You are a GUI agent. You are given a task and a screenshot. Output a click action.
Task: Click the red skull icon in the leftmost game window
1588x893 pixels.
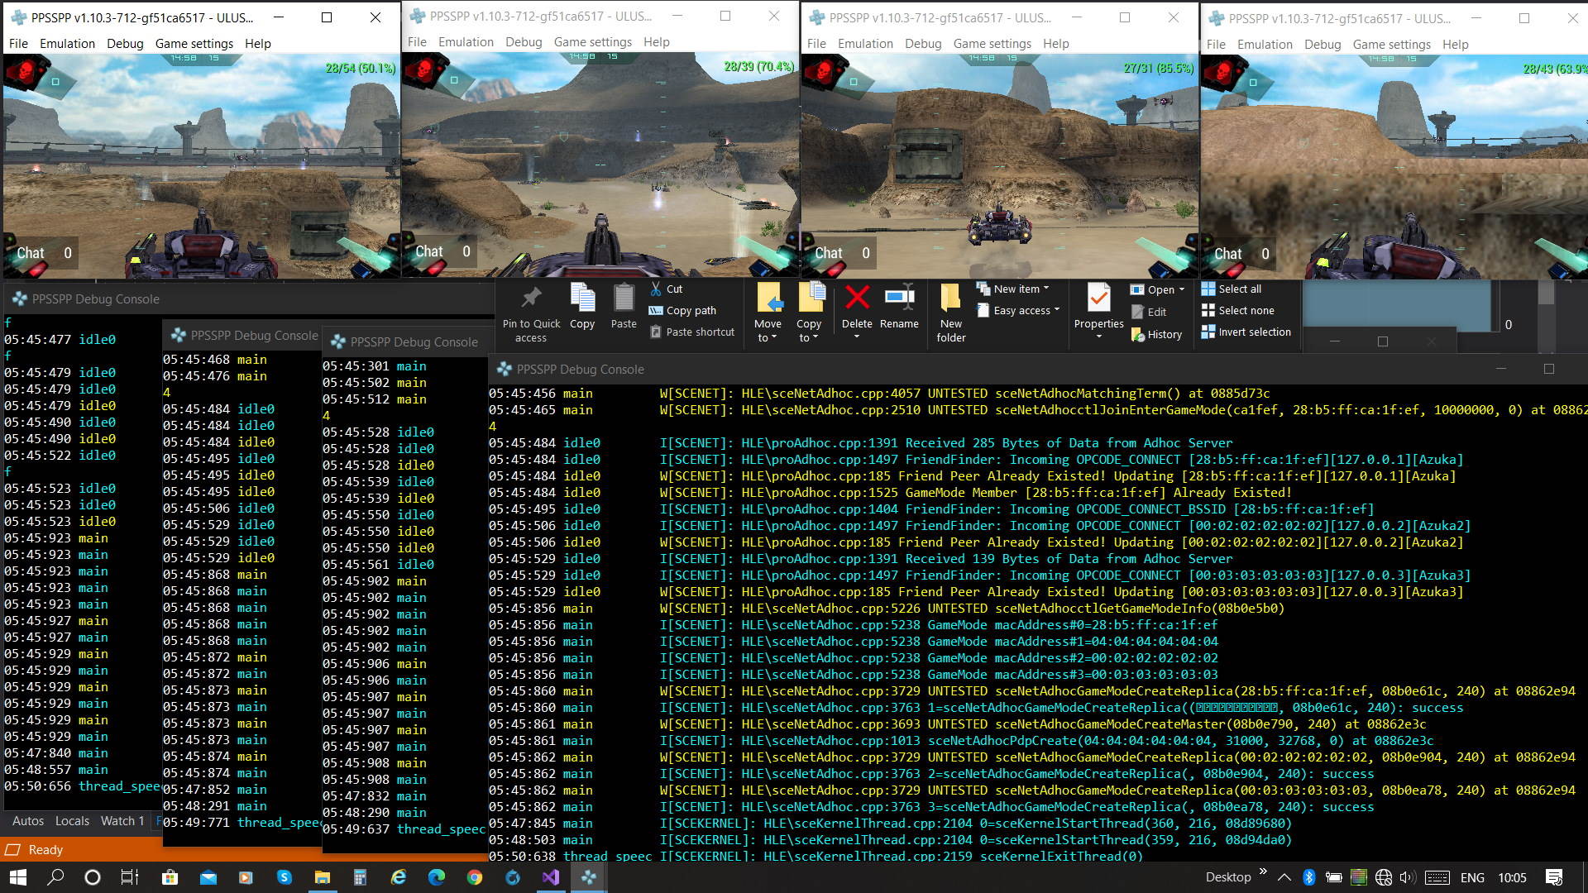tap(23, 73)
